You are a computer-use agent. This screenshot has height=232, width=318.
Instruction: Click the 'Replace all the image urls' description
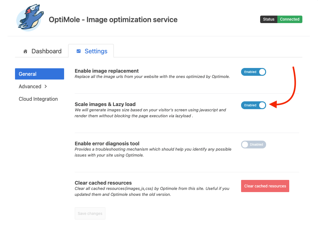point(152,77)
